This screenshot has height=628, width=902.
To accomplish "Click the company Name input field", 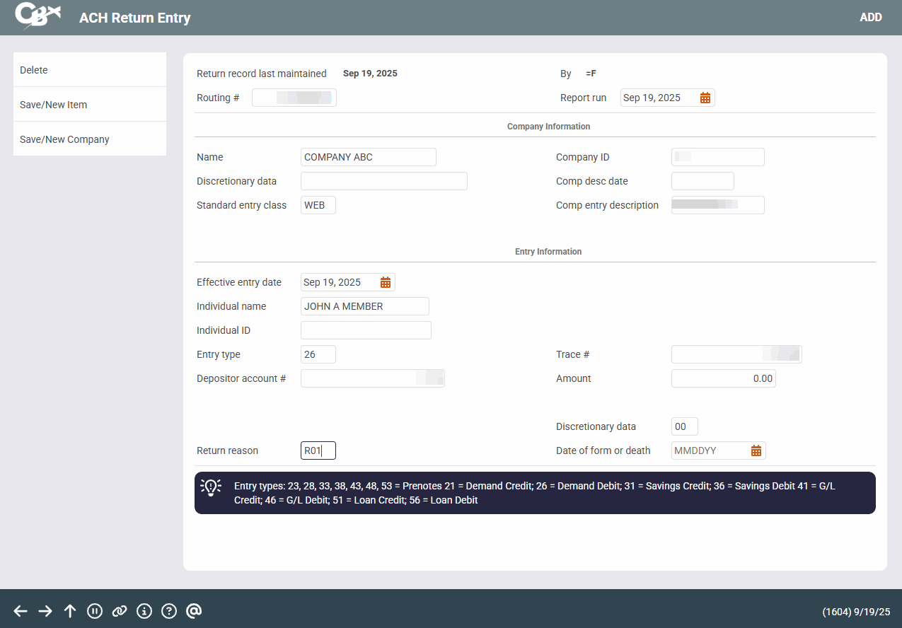I will 368,157.
